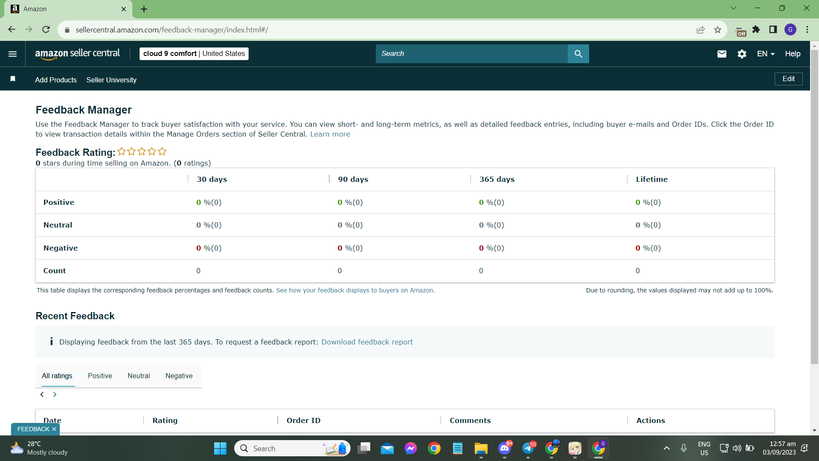Click the extension icon labeled Off
819x461 pixels.
[x=741, y=31]
